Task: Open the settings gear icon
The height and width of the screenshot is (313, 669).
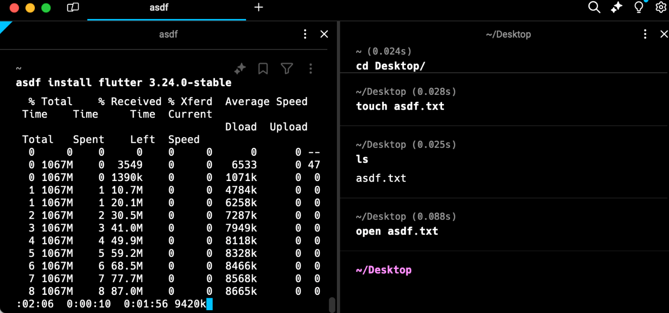Action: click(x=662, y=8)
